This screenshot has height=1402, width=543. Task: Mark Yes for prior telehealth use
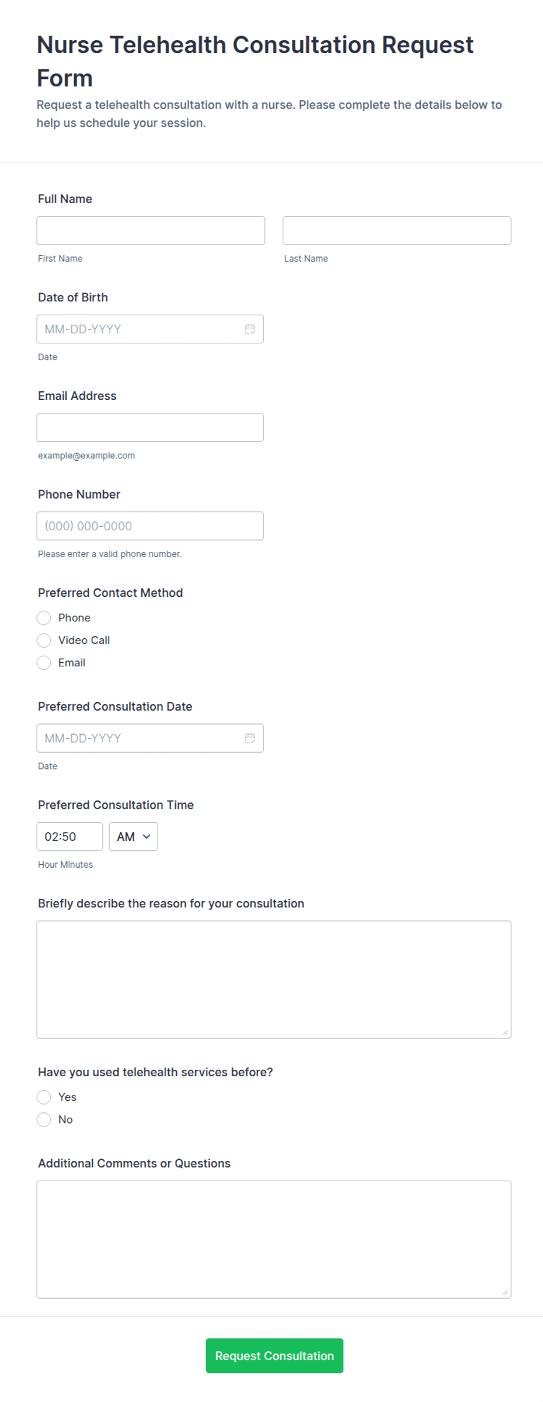pyautogui.click(x=44, y=1097)
